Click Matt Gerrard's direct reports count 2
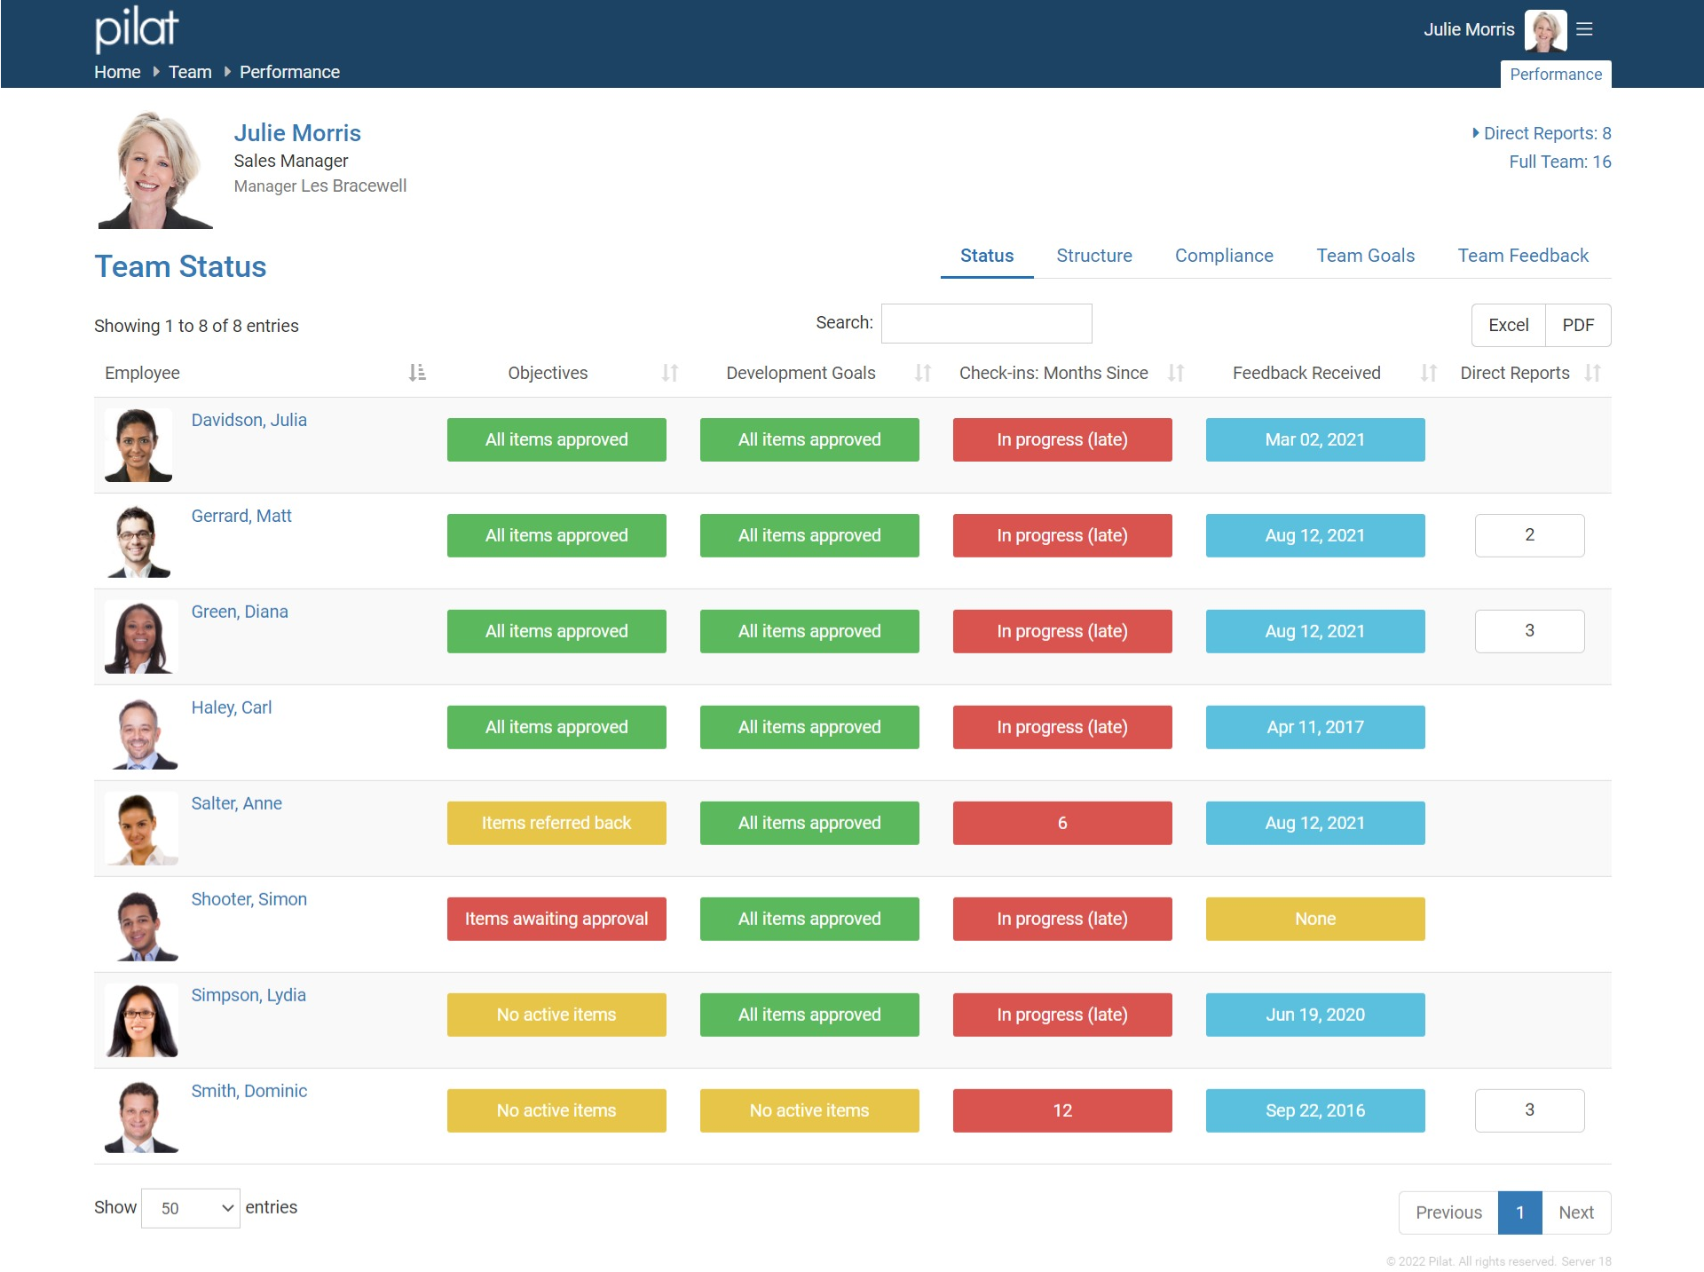1704x1272 pixels. point(1530,535)
